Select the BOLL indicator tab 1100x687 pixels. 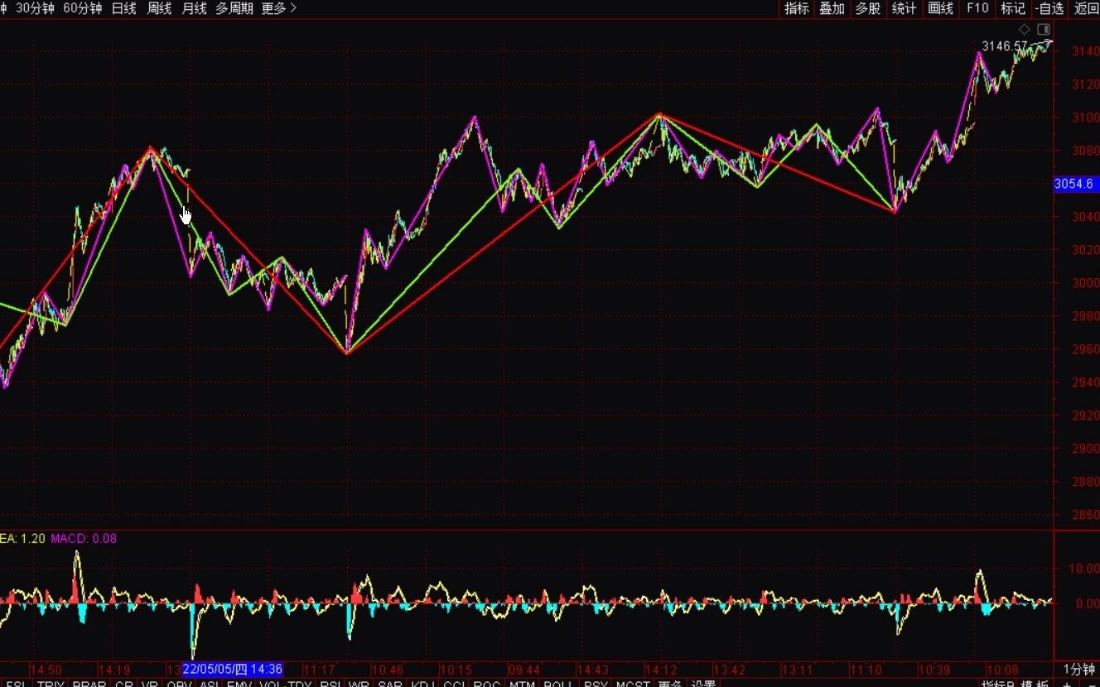click(x=559, y=685)
